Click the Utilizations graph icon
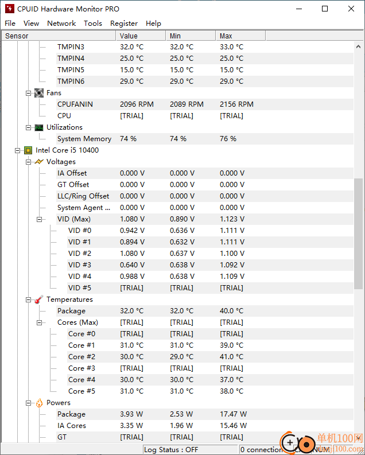This screenshot has width=365, height=455. 39,127
